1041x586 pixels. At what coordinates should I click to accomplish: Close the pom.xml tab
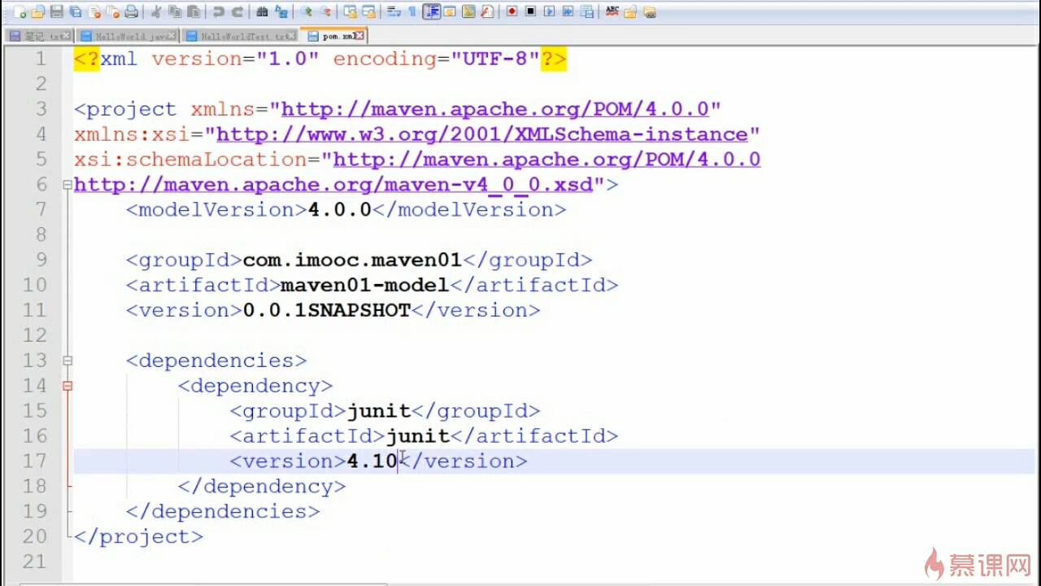[x=359, y=36]
